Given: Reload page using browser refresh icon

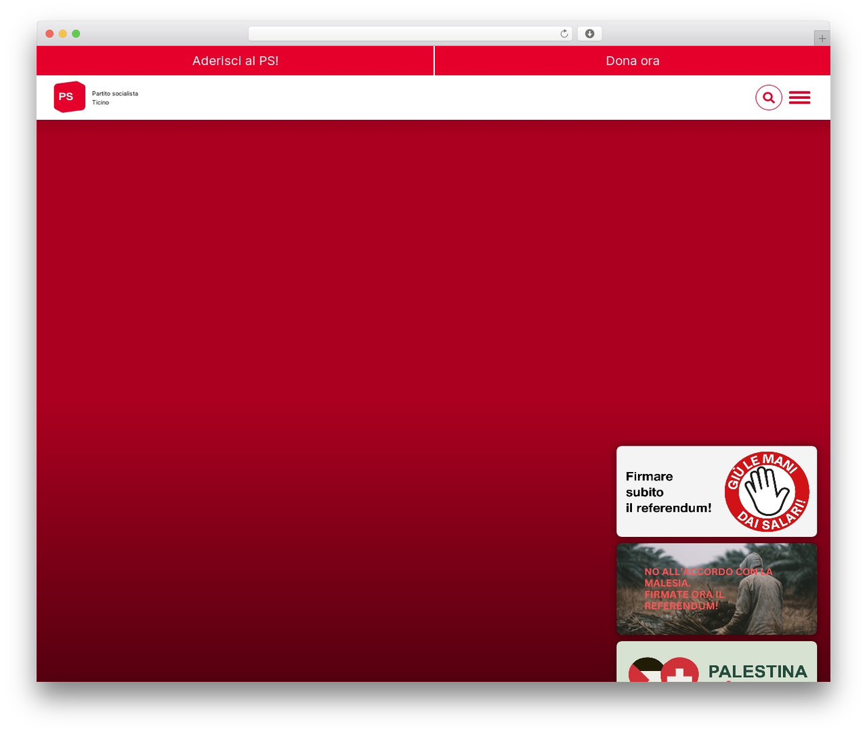Looking at the screenshot, I should [564, 34].
